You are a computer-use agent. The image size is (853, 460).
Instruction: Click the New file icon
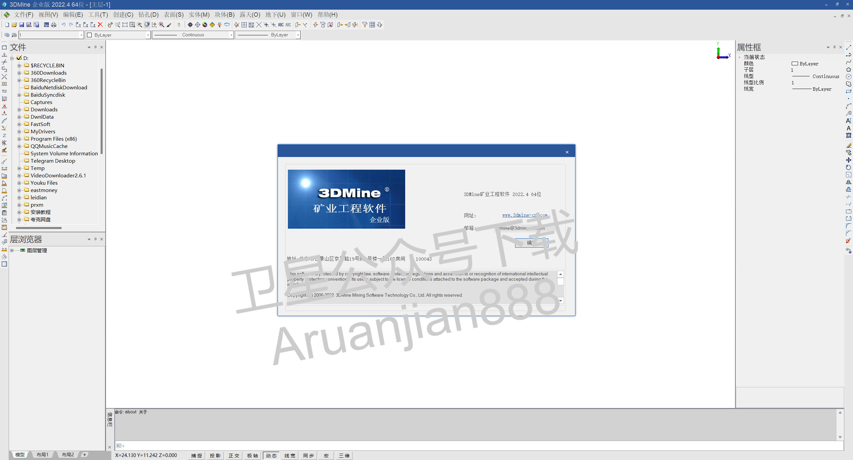click(x=7, y=25)
